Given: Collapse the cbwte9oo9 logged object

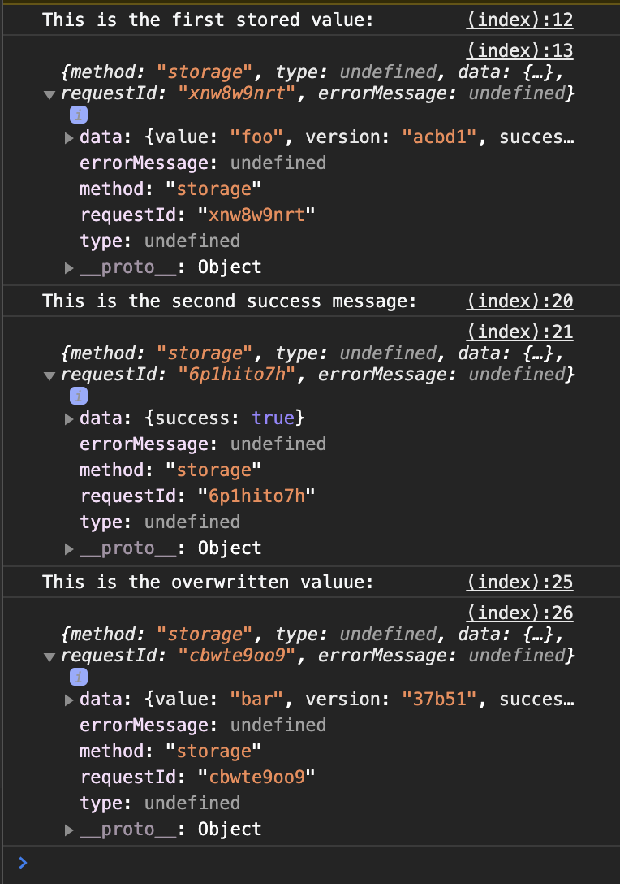Looking at the screenshot, I should coord(50,656).
